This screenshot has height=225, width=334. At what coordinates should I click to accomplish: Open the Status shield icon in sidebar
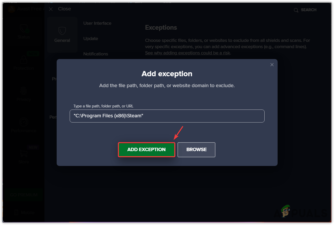click(24, 29)
